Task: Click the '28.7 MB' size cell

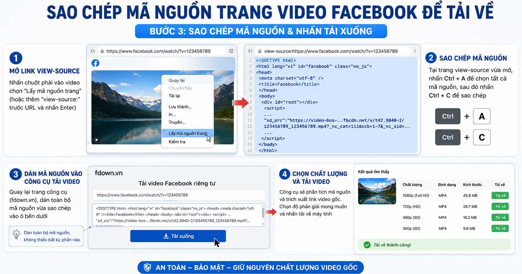Action: 470,207
